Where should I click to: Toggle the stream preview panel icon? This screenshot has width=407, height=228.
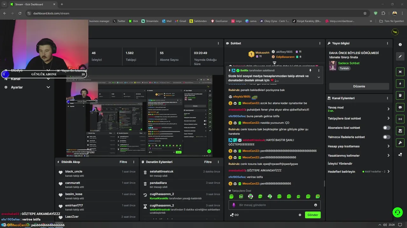pos(400,72)
